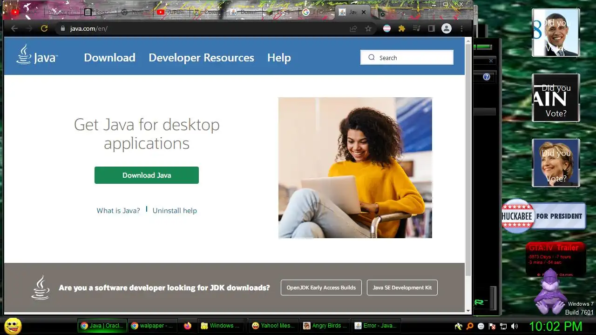Open Angry Birds taskbar button
This screenshot has height=335, width=596.
click(325, 326)
